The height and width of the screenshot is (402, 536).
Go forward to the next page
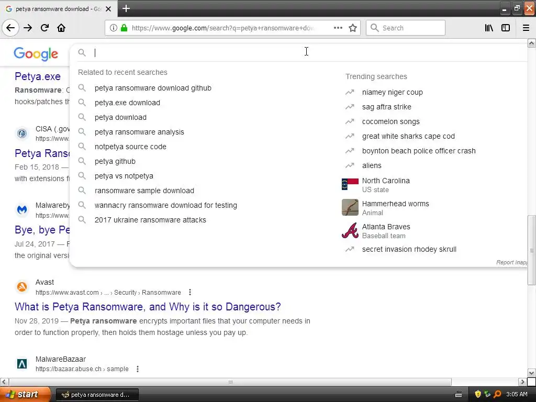(28, 28)
